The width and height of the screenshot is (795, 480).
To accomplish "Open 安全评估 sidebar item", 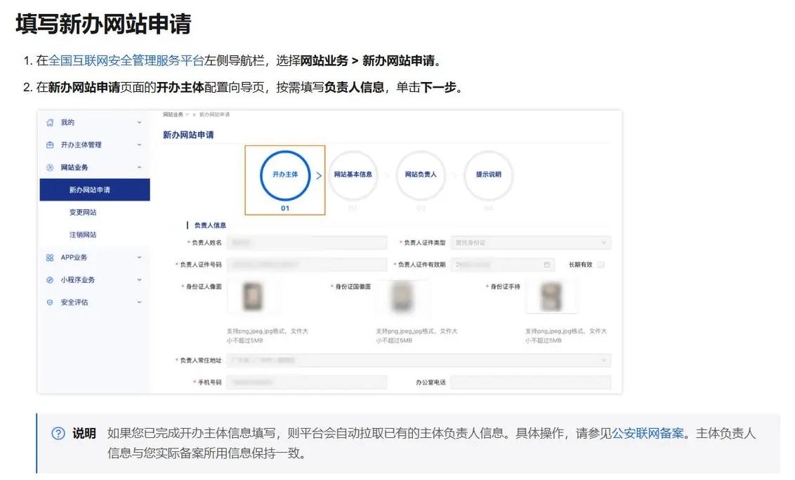I will tap(74, 302).
